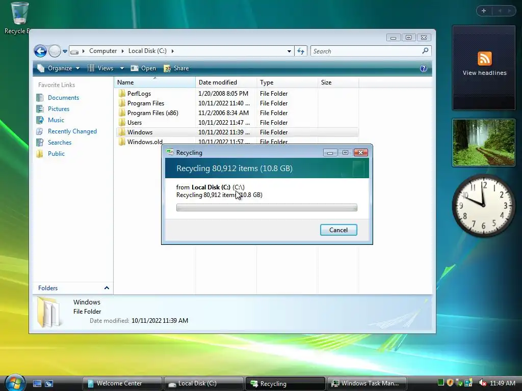Click the magnifier search icon

425,51
